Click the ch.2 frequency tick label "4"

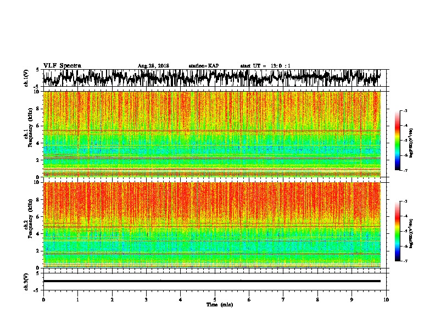(x=38, y=234)
